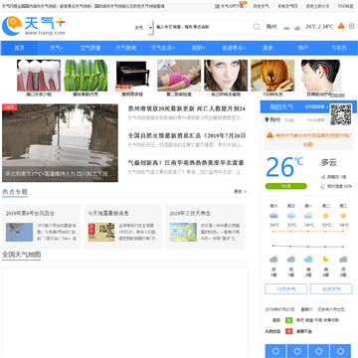Click the QR code image
358x358 pixels.
tap(341, 114)
